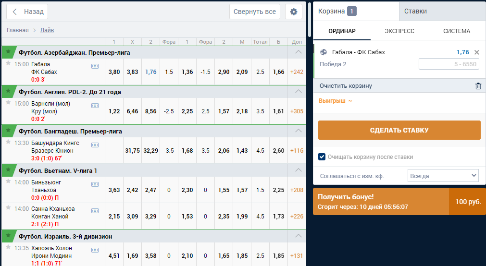The width and height of the screenshot is (486, 266).
Task: Open the Соглашаться с изм. кф. dropdown
Action: (x=443, y=176)
